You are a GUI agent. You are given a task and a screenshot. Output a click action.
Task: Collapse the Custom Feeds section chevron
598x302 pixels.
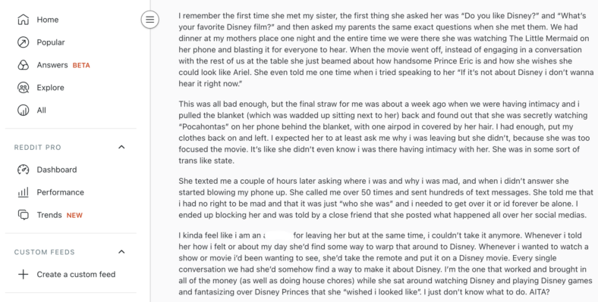coord(121,252)
